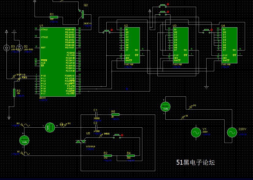Image resolution: width=253 pixels, height=180 pixels.
Task: Click the upper AC terminal with sine symbol
Action: (x=25, y=125)
